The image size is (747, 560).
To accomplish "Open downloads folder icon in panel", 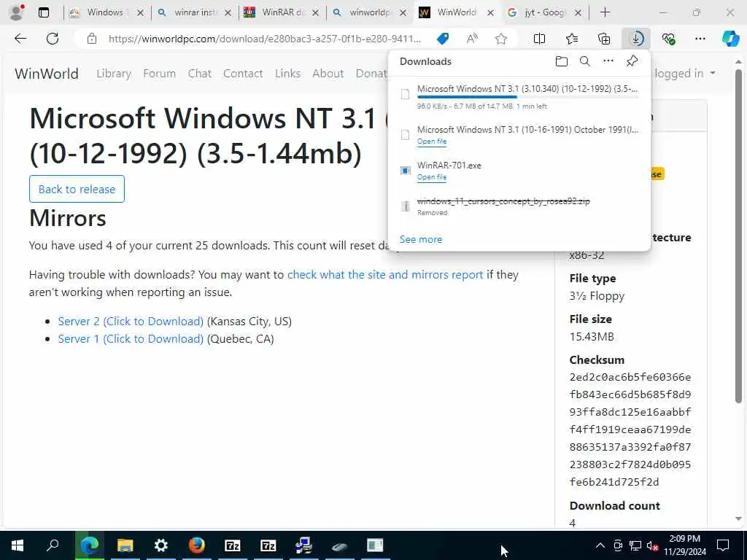I will pyautogui.click(x=562, y=61).
